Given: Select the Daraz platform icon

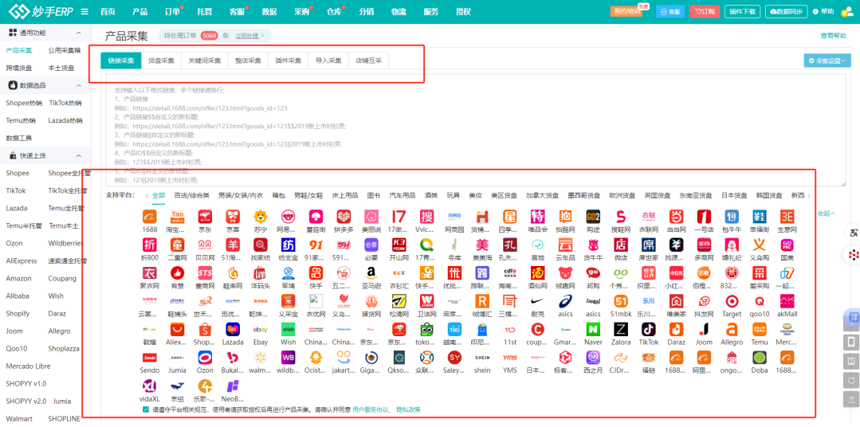Looking at the screenshot, I should click(676, 330).
